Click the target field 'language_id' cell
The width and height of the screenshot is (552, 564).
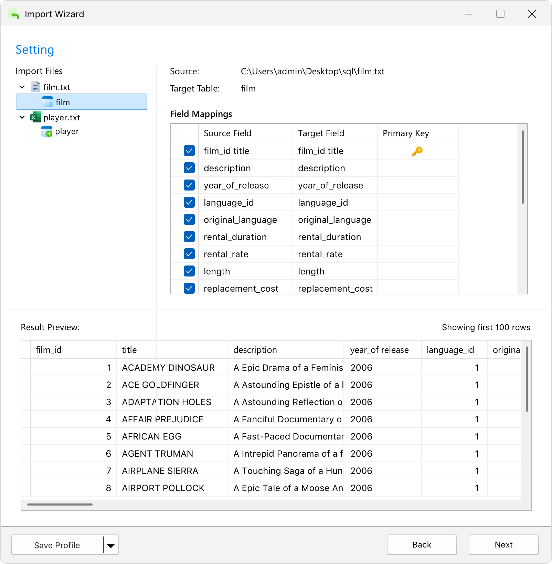coord(335,203)
